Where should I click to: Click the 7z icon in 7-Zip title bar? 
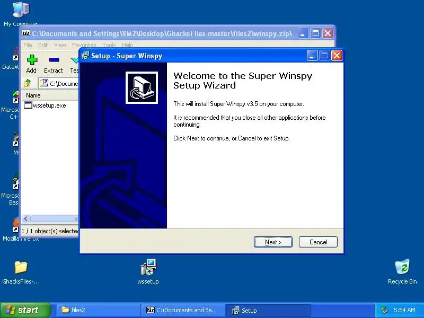pos(26,33)
